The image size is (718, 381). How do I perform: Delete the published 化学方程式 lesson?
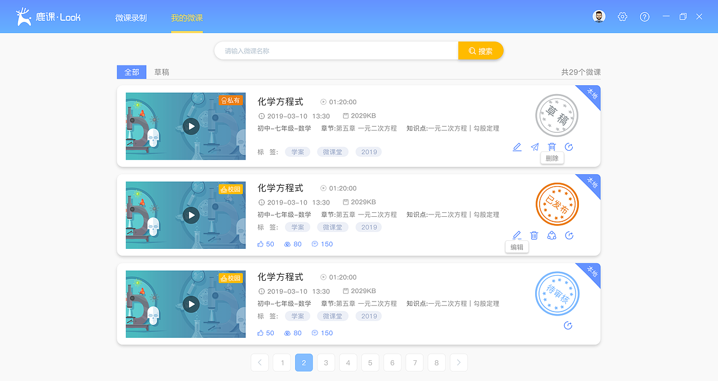[x=533, y=235]
